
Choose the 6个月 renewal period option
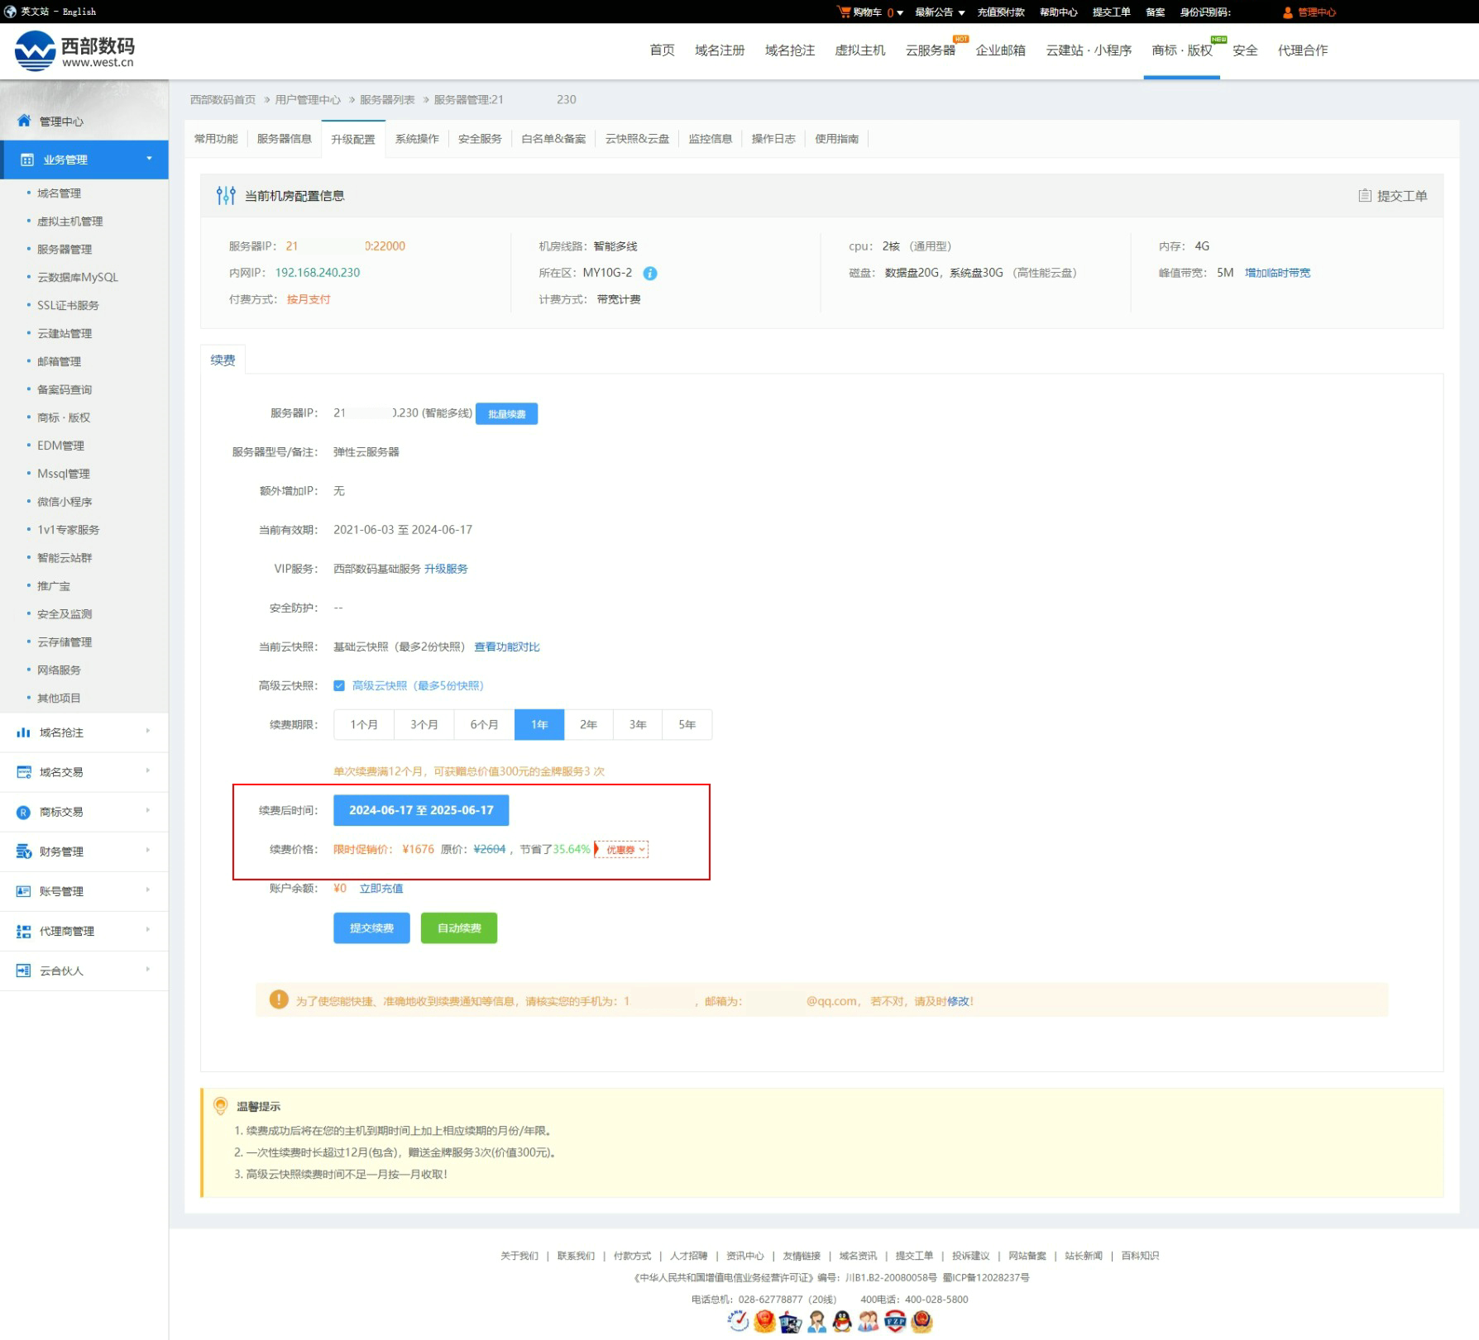click(484, 724)
